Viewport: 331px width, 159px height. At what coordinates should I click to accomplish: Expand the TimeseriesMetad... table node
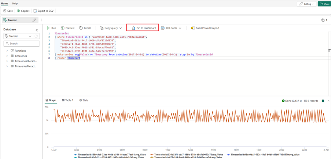(x=7, y=66)
